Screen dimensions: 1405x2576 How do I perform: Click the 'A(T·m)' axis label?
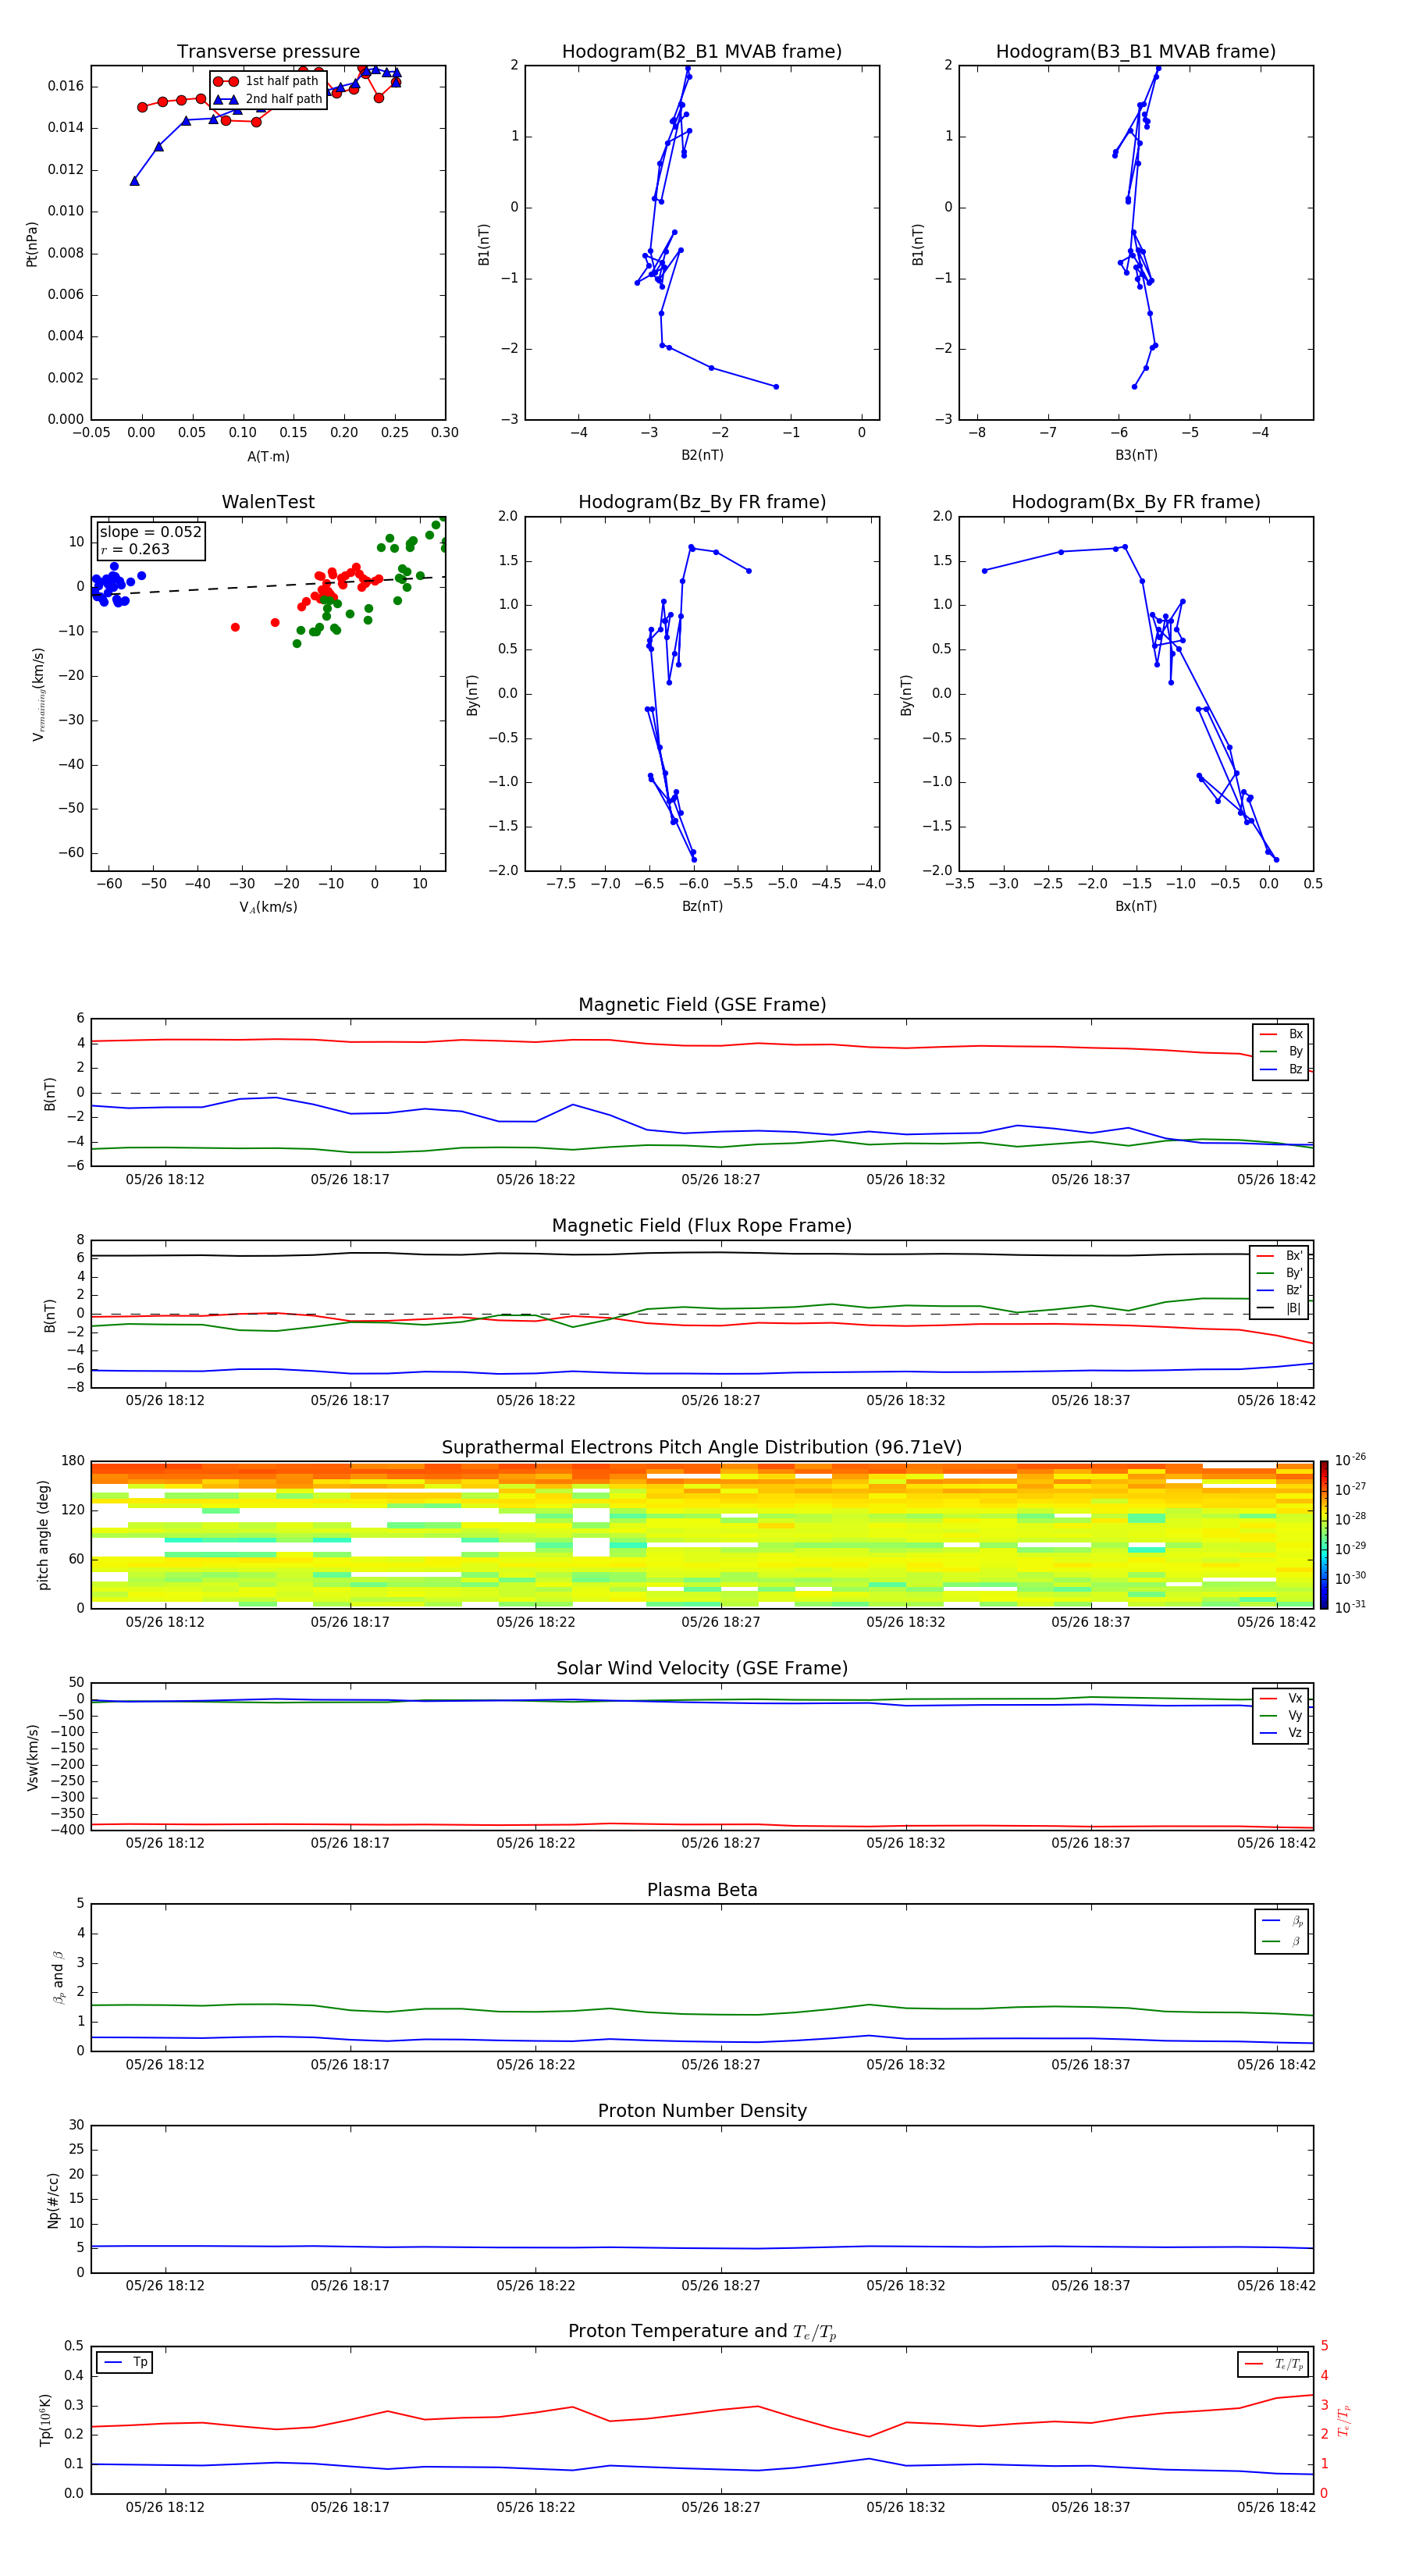pos(268,457)
